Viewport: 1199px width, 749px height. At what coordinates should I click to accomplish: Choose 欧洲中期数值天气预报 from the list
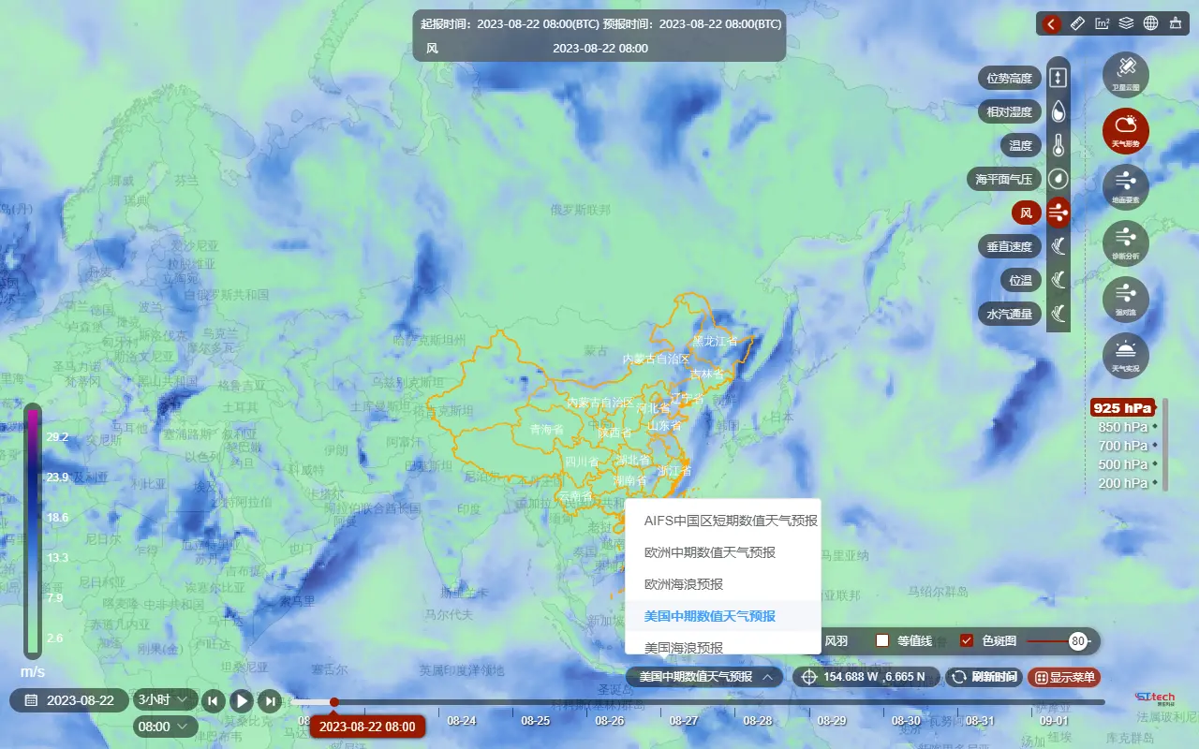[709, 552]
